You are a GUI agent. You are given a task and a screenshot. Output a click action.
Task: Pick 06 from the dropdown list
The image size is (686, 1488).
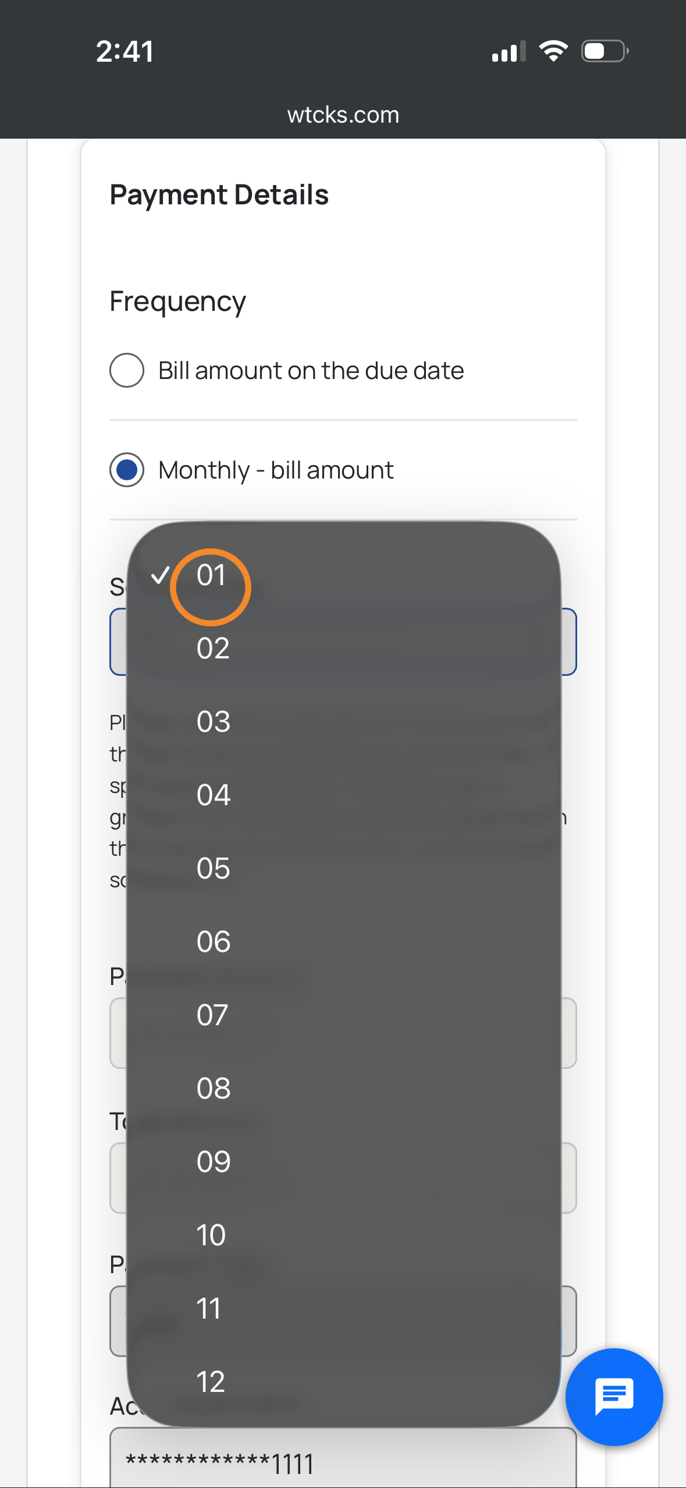[x=213, y=942]
